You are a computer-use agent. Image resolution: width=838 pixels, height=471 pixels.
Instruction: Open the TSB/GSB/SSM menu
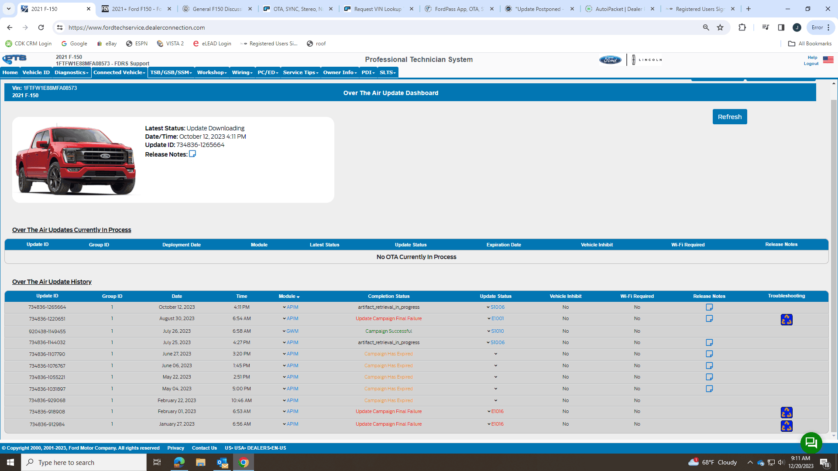[171, 72]
